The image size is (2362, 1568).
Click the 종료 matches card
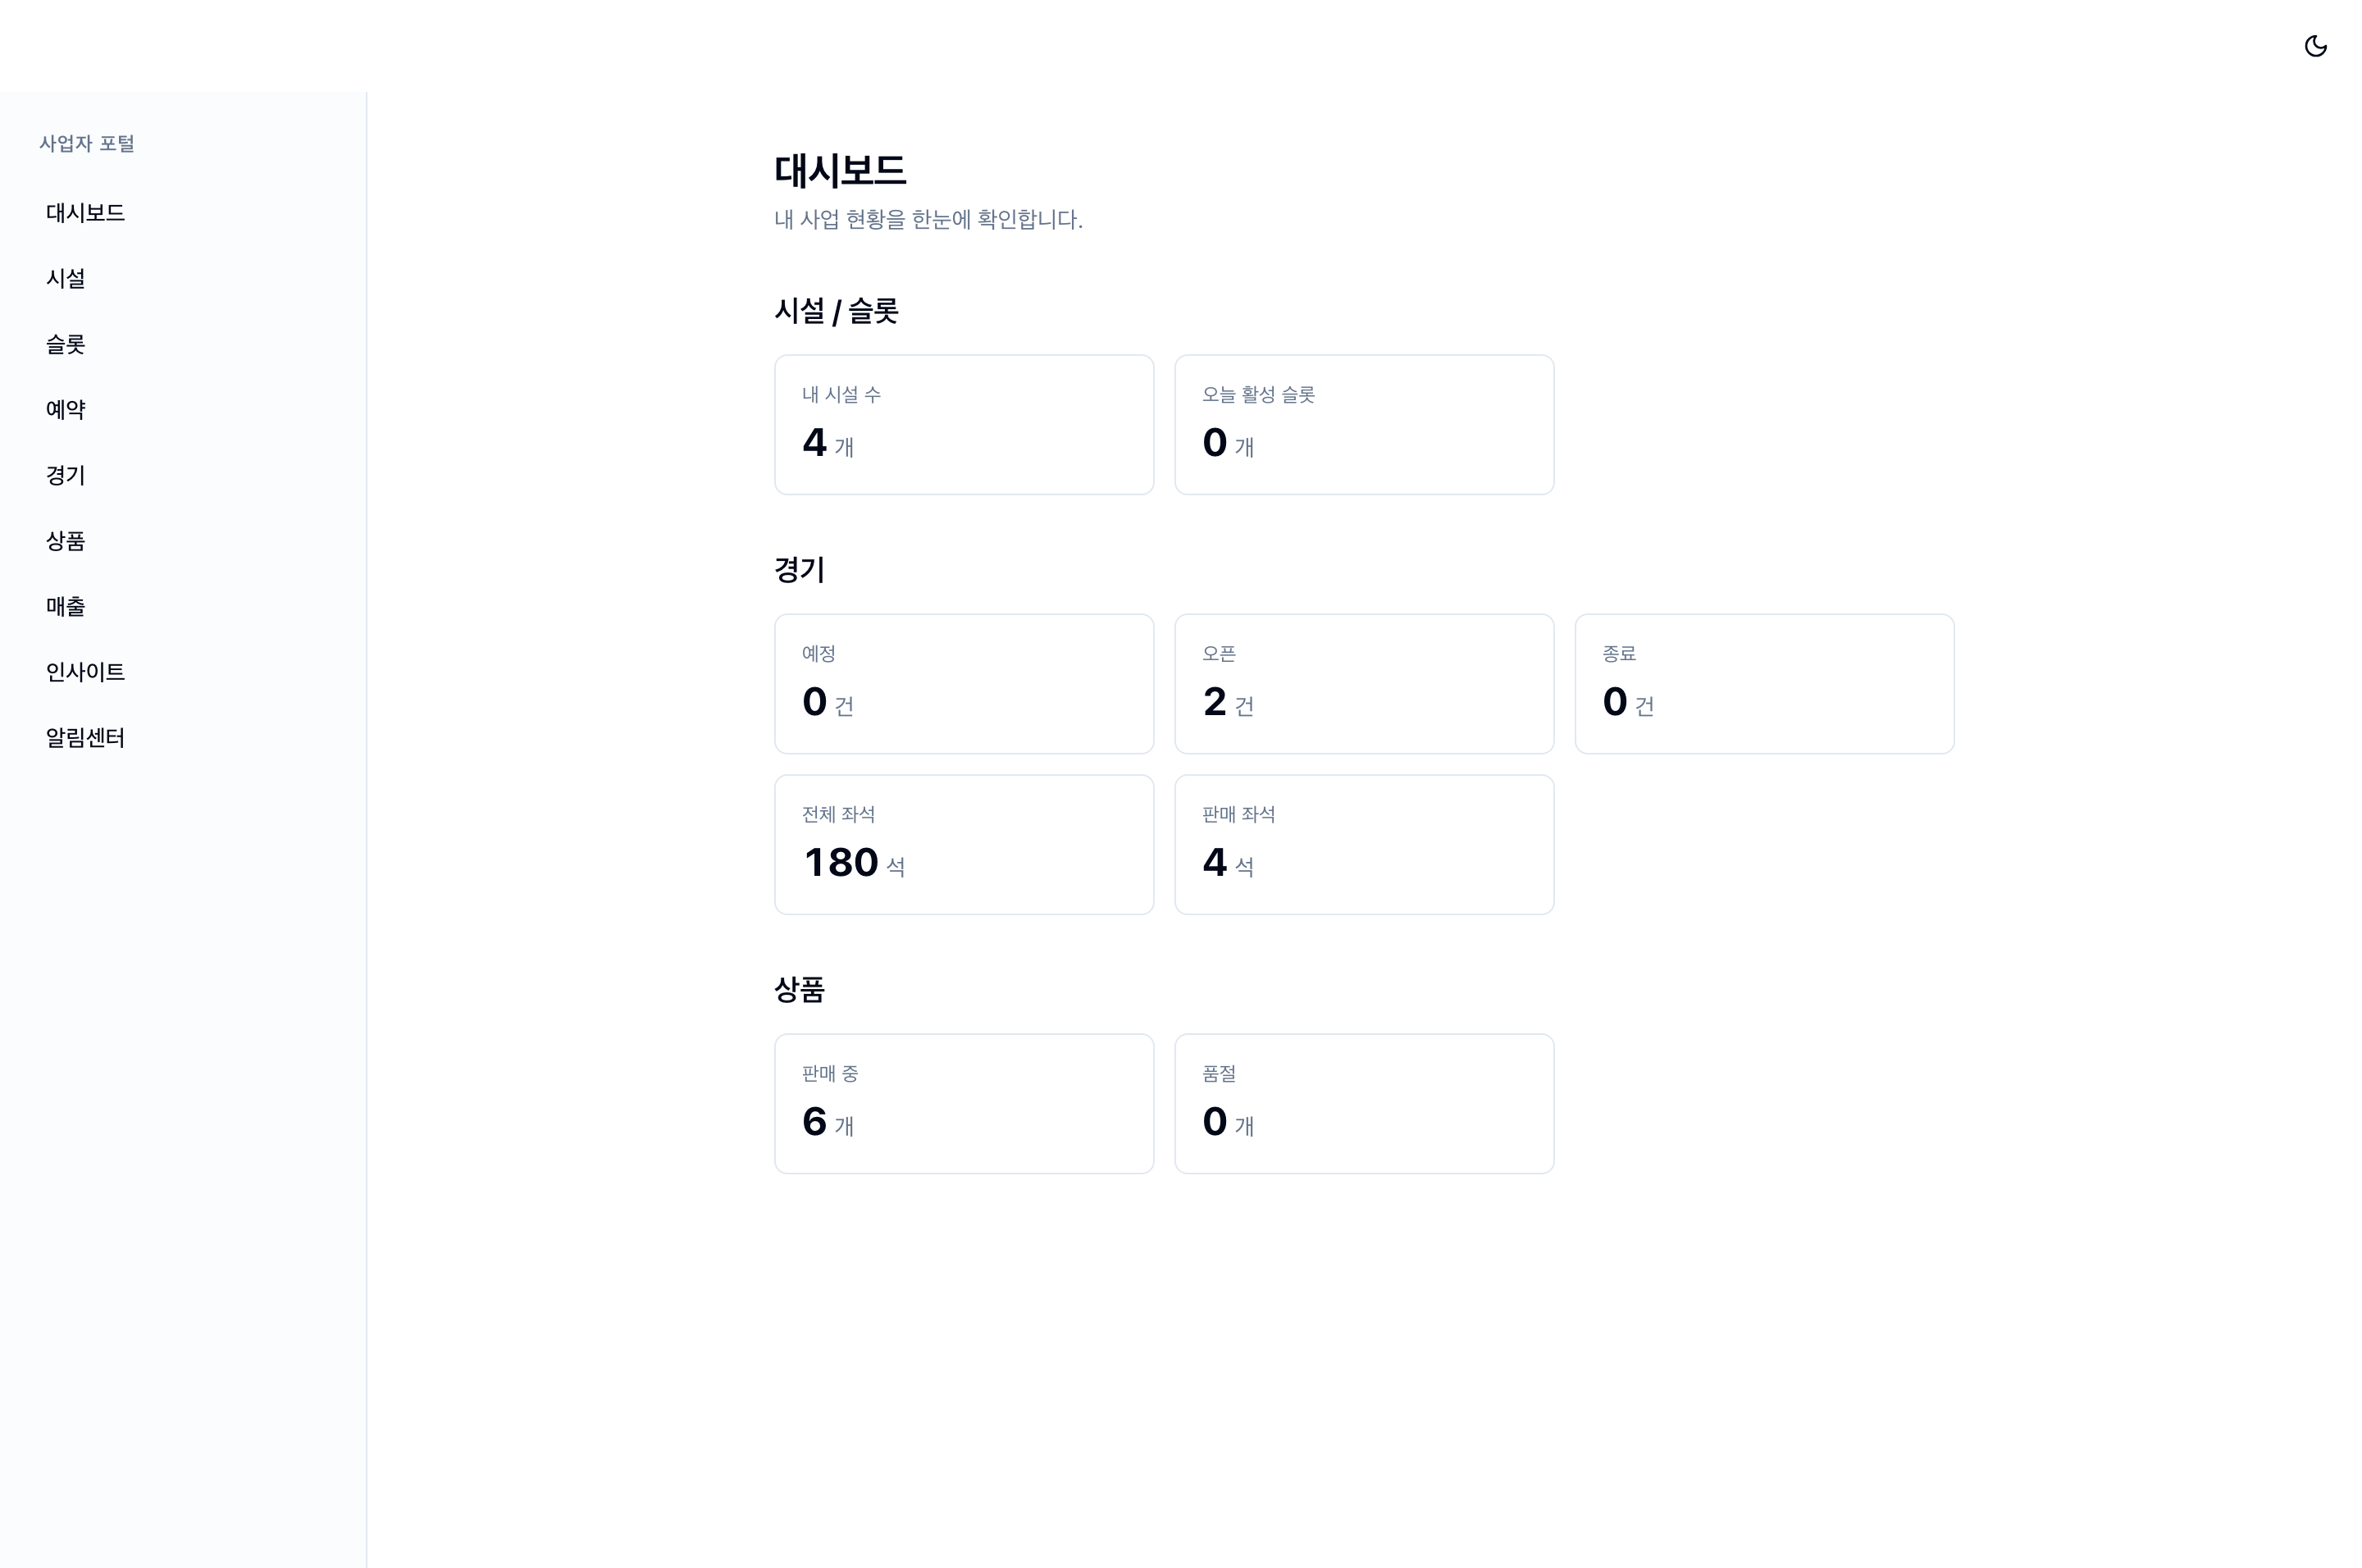pos(1764,684)
